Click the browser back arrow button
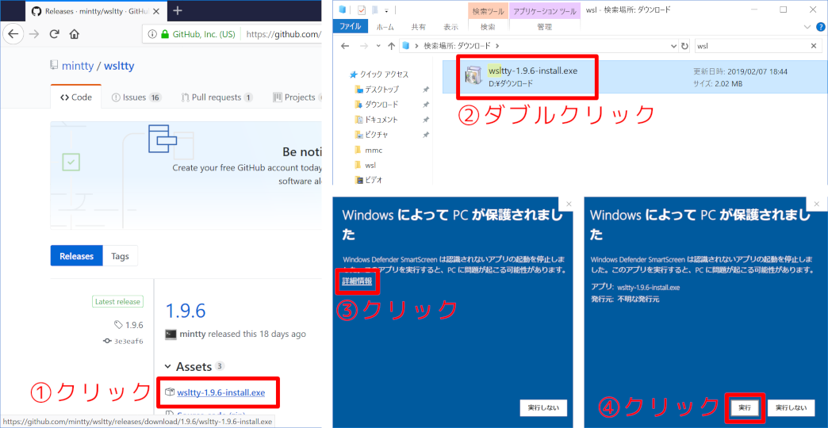The image size is (828, 428). point(13,34)
